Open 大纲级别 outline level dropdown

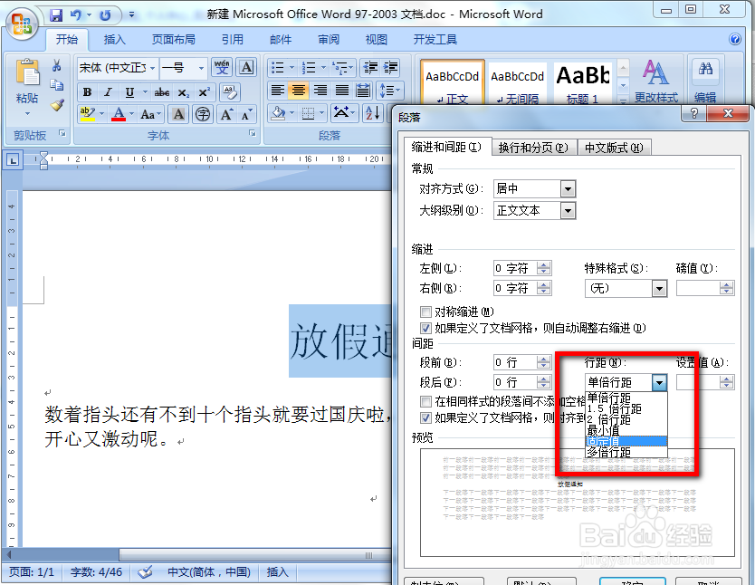click(x=569, y=211)
